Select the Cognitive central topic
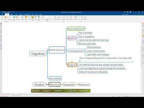This screenshot has width=144, height=108. click(x=38, y=53)
